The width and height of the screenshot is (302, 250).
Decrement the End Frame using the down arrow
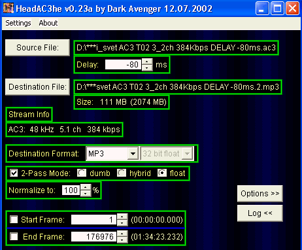[122, 240]
